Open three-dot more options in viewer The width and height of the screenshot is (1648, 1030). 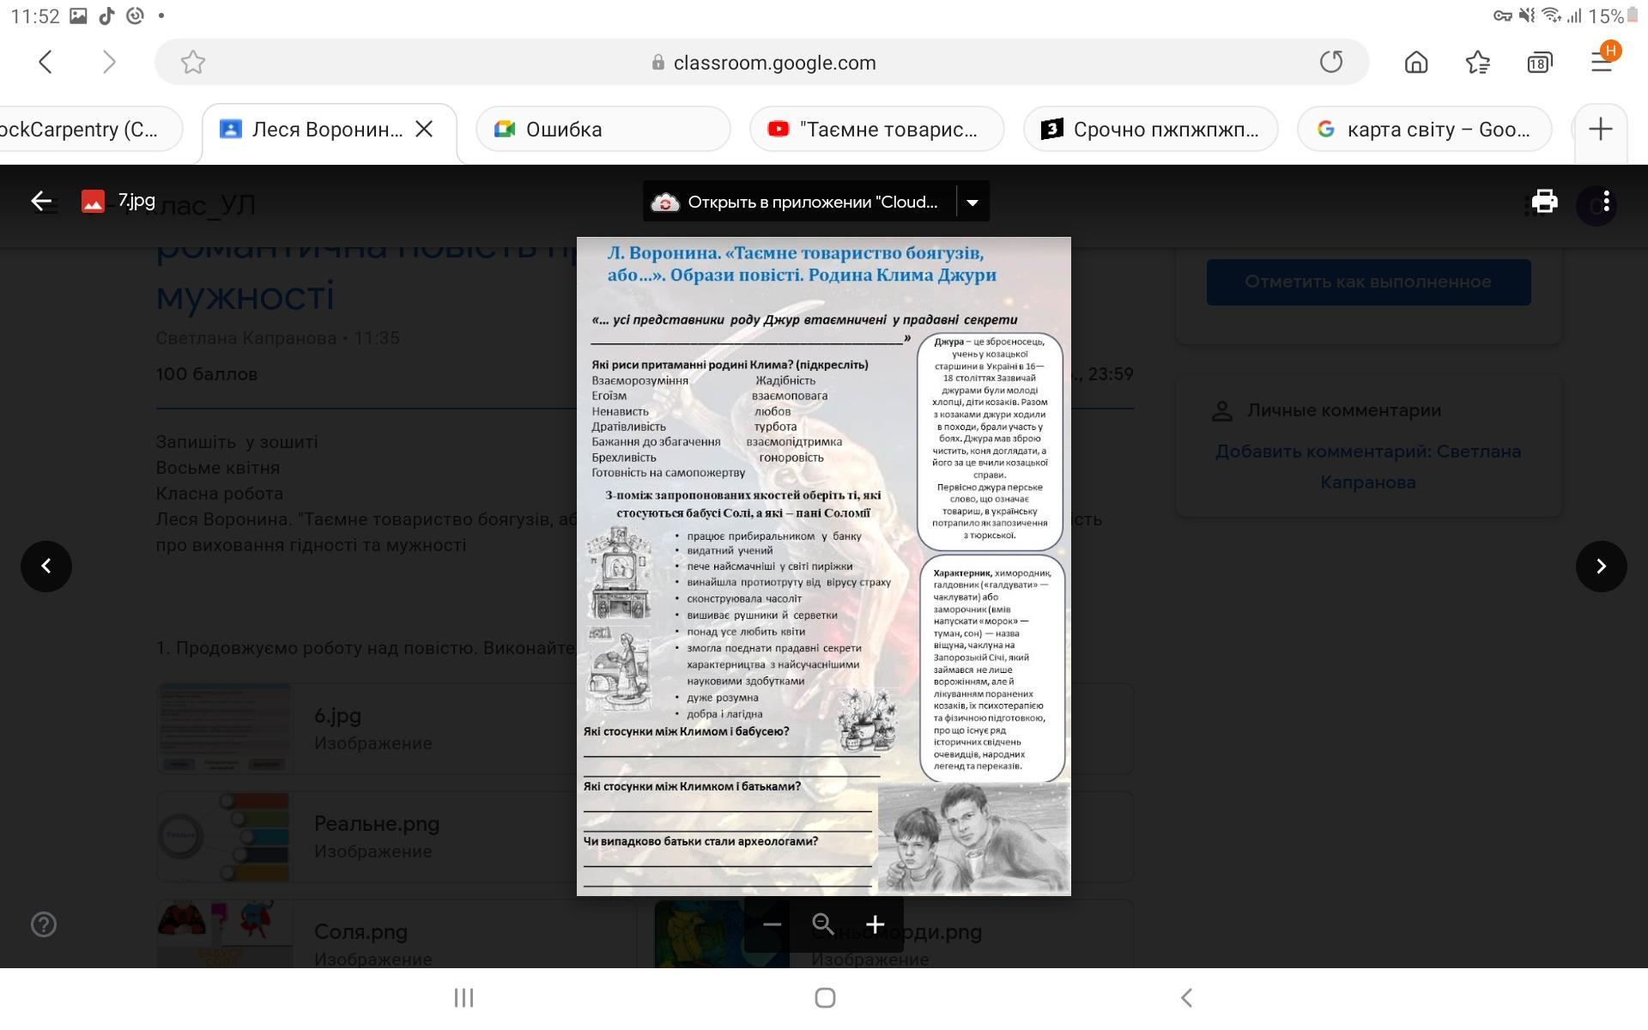point(1606,203)
